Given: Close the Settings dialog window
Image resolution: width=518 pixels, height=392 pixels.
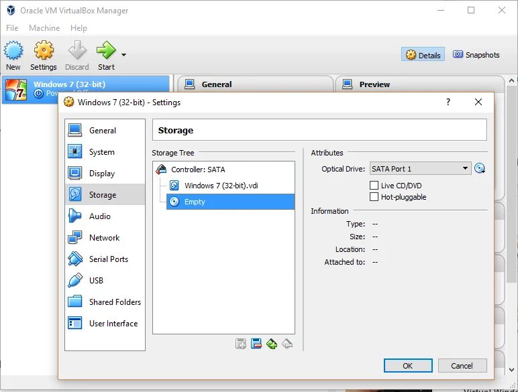Looking at the screenshot, I should [x=478, y=102].
